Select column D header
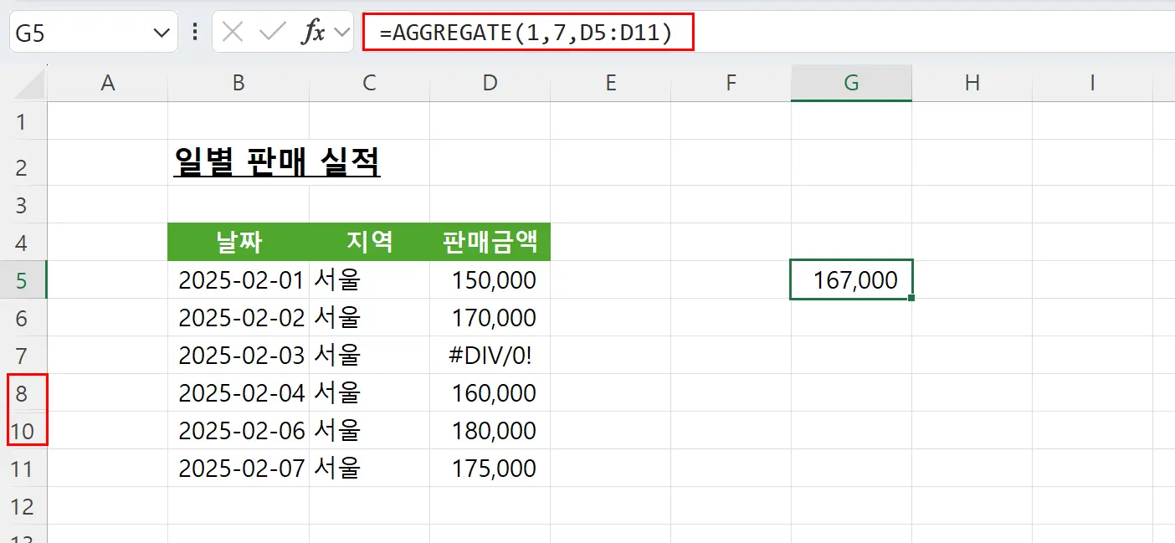 (490, 83)
